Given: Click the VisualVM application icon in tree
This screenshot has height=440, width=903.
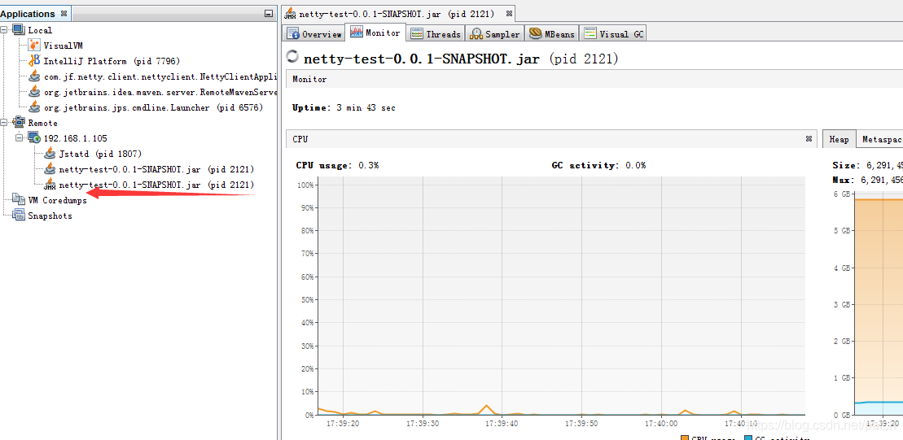Looking at the screenshot, I should (34, 46).
